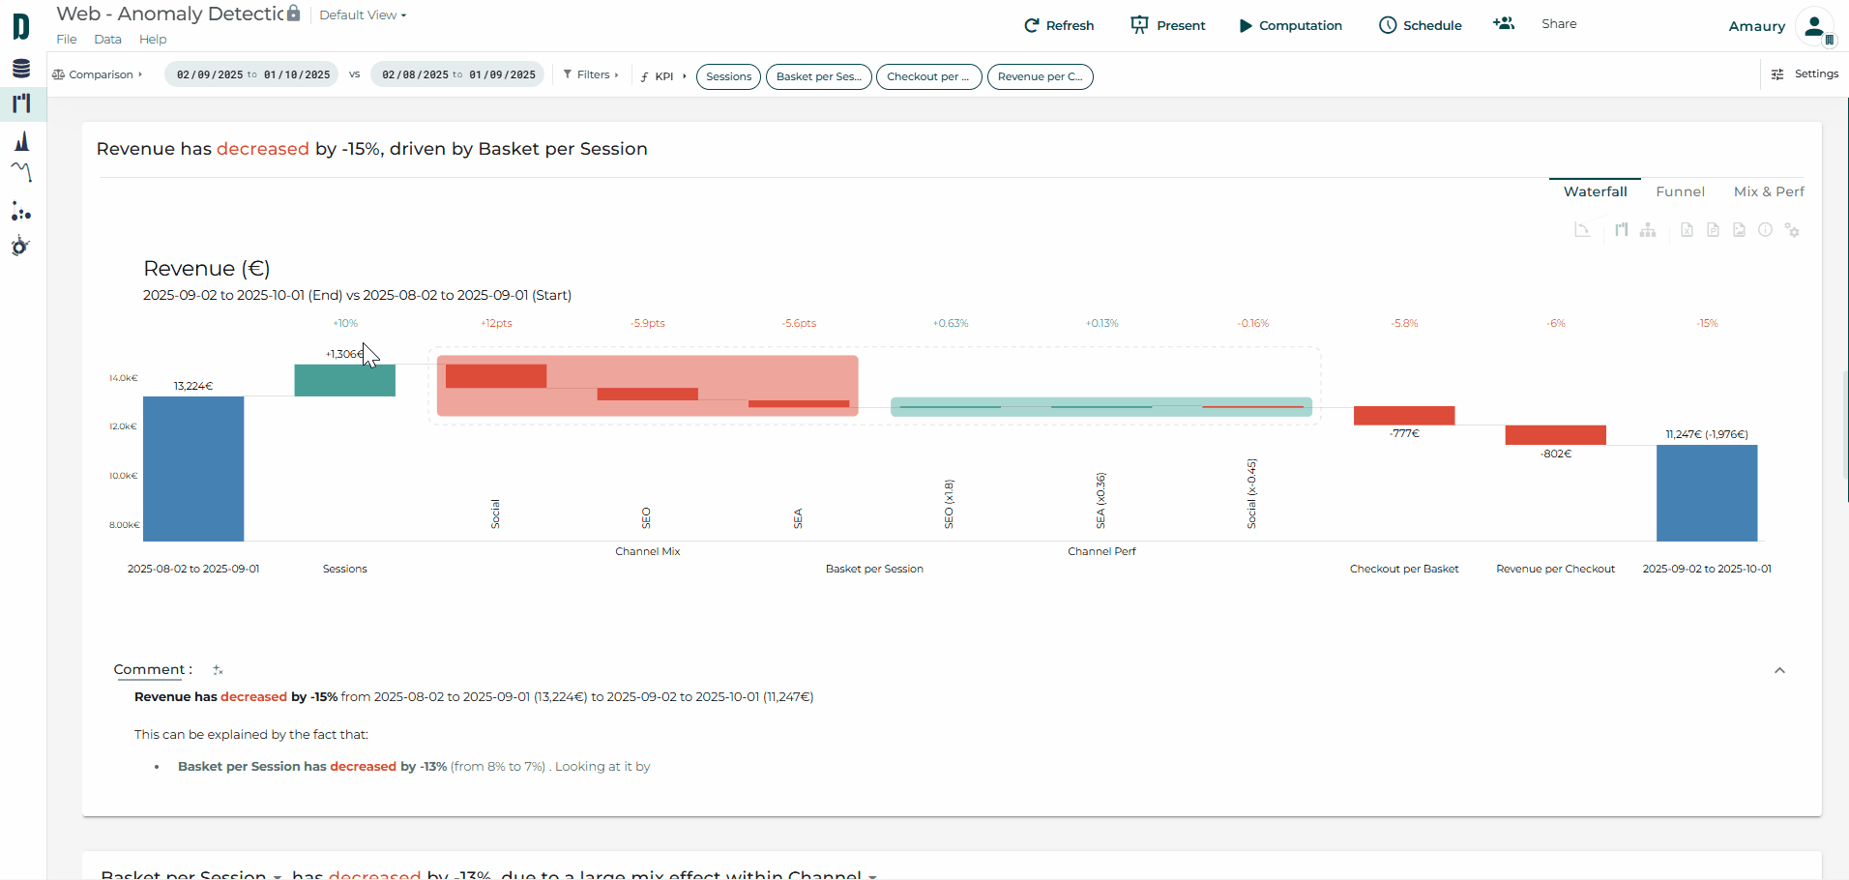
Task: Open the database icon in left sidebar
Action: point(21,69)
